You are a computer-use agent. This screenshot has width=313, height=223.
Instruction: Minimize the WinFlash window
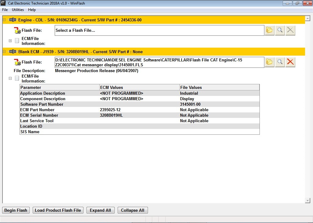[x=287, y=3]
